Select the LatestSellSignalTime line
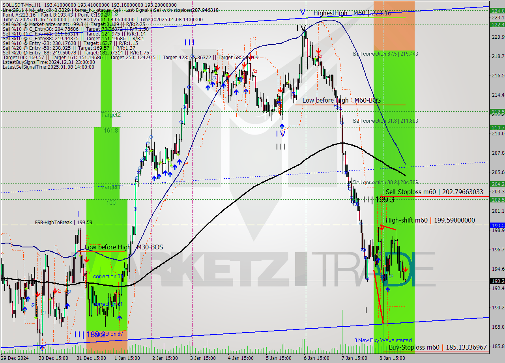Image resolution: width=505 pixels, height=363 pixels. coord(48,67)
